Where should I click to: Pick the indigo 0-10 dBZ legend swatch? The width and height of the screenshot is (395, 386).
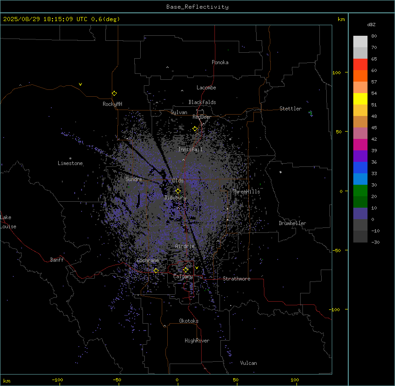(360, 214)
